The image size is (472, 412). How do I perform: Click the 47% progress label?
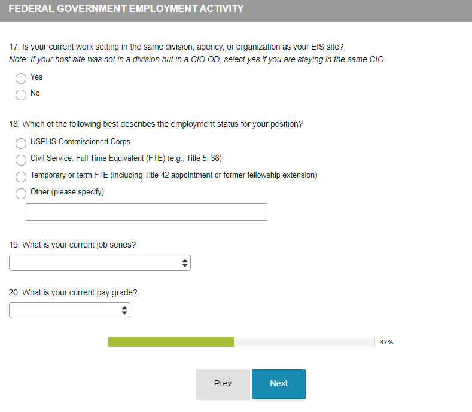(x=386, y=342)
